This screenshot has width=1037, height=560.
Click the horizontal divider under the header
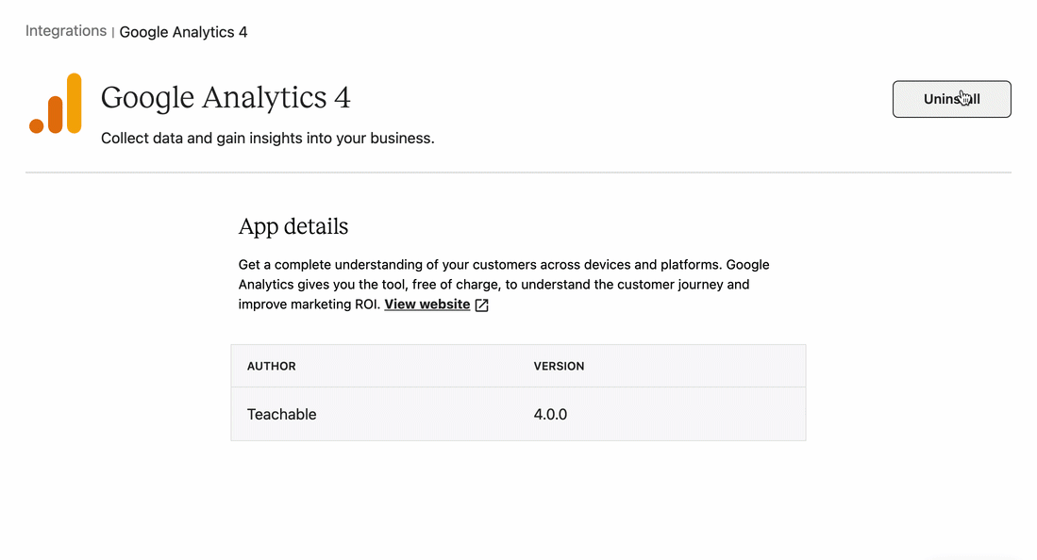point(519,173)
